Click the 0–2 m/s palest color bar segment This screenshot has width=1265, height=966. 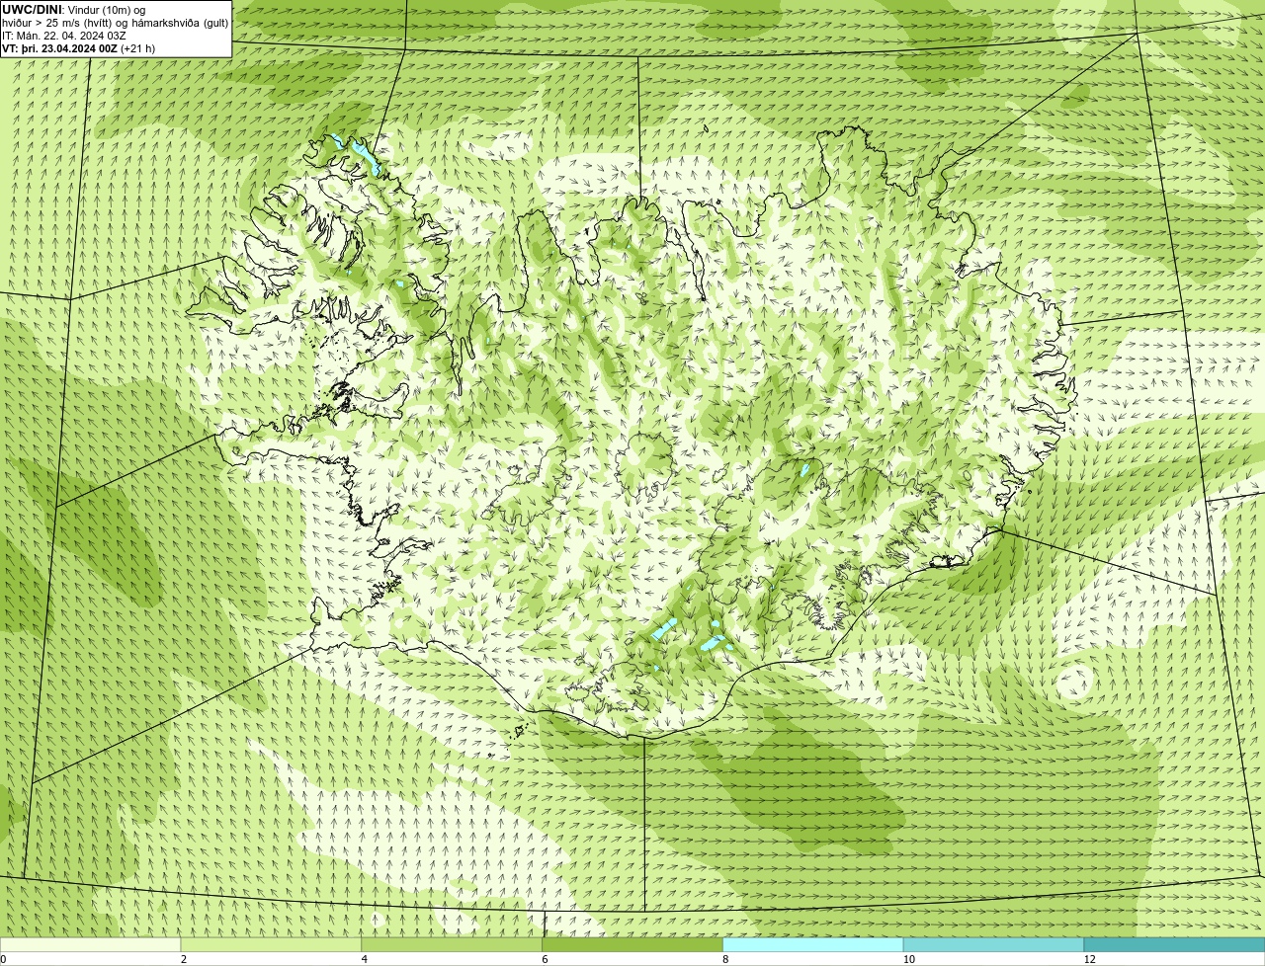91,945
